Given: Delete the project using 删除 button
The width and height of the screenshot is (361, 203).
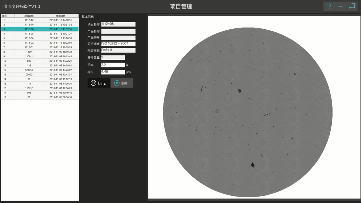Looking at the screenshot, I should click(122, 83).
